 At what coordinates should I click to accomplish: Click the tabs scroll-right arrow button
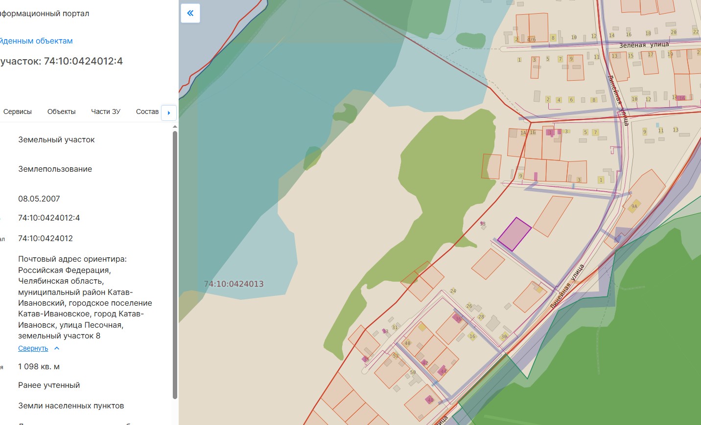(x=169, y=112)
